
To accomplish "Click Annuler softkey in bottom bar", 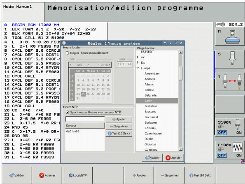I will pos(47,175).
